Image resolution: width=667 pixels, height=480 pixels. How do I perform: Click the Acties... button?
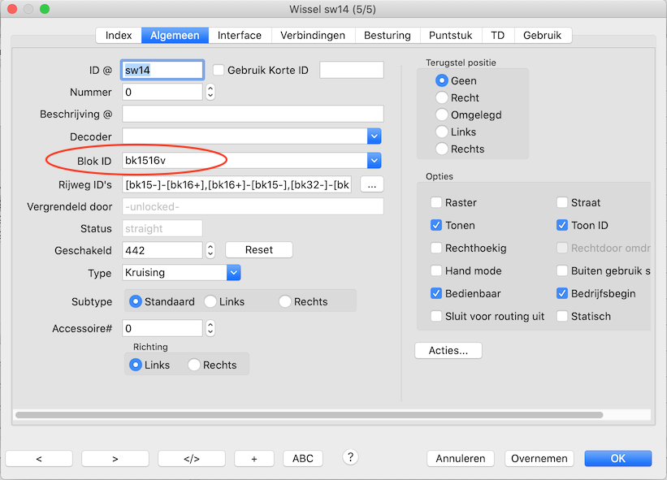click(448, 351)
